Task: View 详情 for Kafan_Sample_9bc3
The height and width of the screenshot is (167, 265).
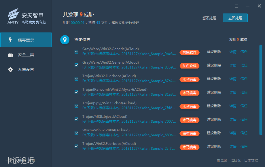Action: pos(233,52)
